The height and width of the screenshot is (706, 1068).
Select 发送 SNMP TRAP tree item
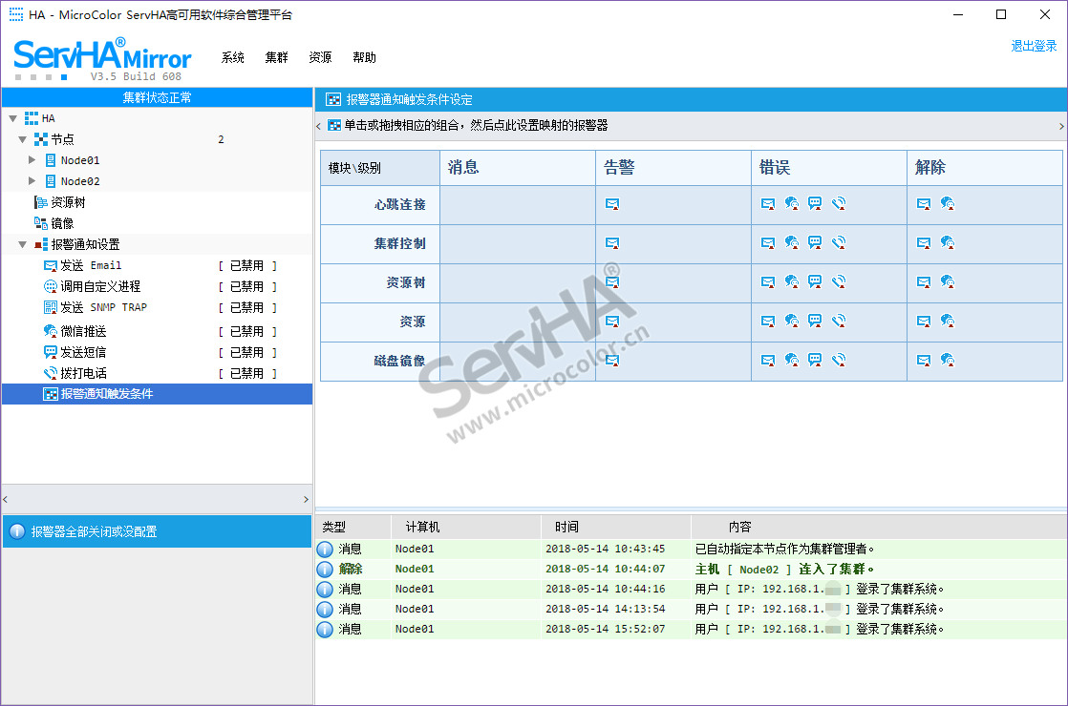click(103, 307)
